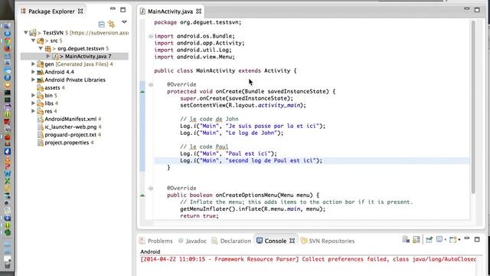
Task: Select proguard-project.txt in Package Explorer
Action: click(75, 135)
